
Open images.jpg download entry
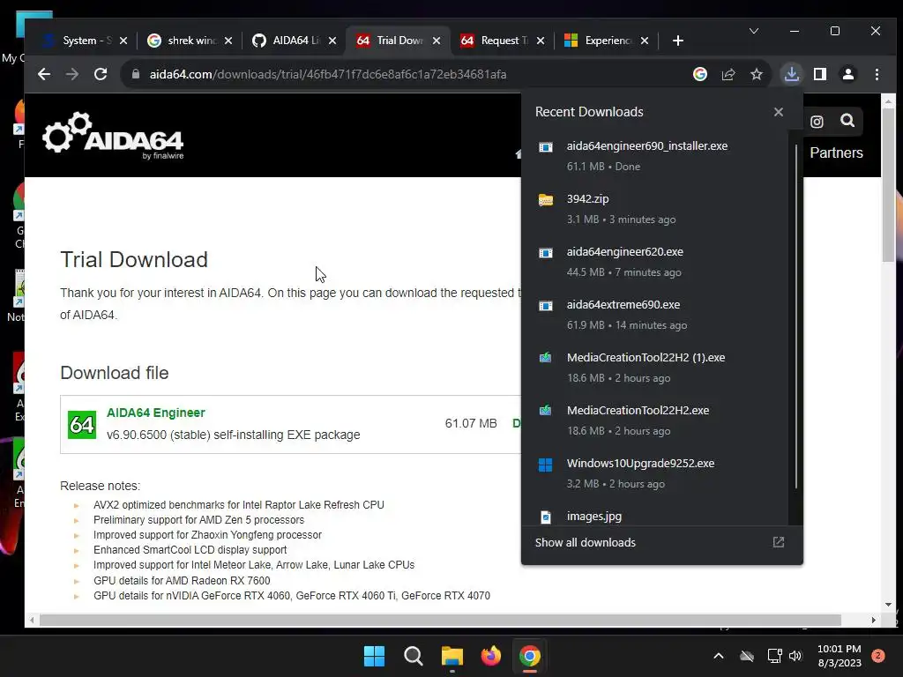pos(656,516)
